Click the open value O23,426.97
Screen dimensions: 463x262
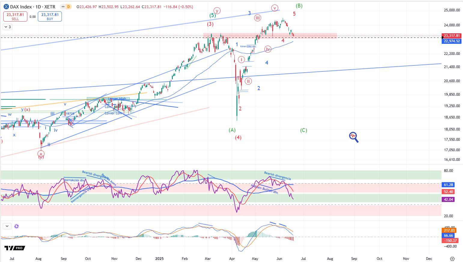87,7
